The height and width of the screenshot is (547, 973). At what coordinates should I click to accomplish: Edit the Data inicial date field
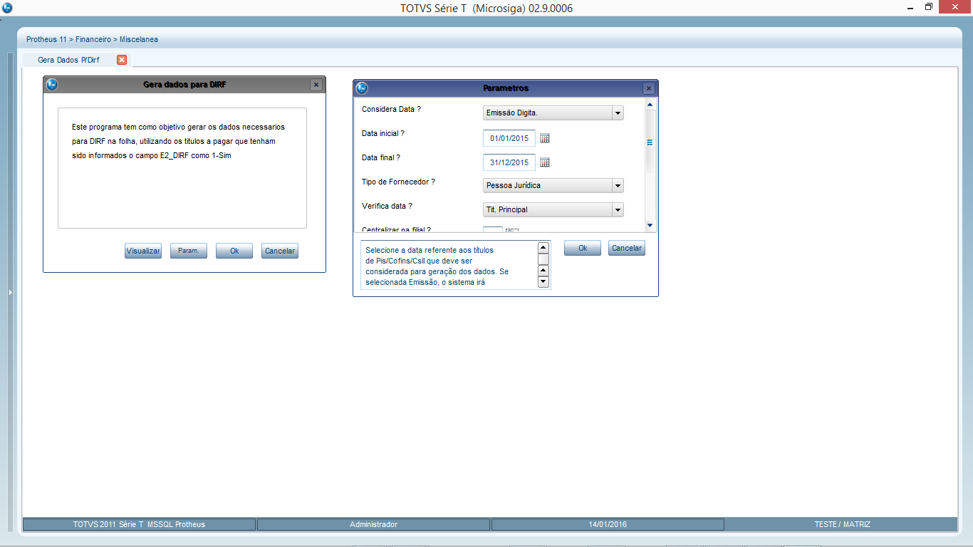(x=509, y=138)
